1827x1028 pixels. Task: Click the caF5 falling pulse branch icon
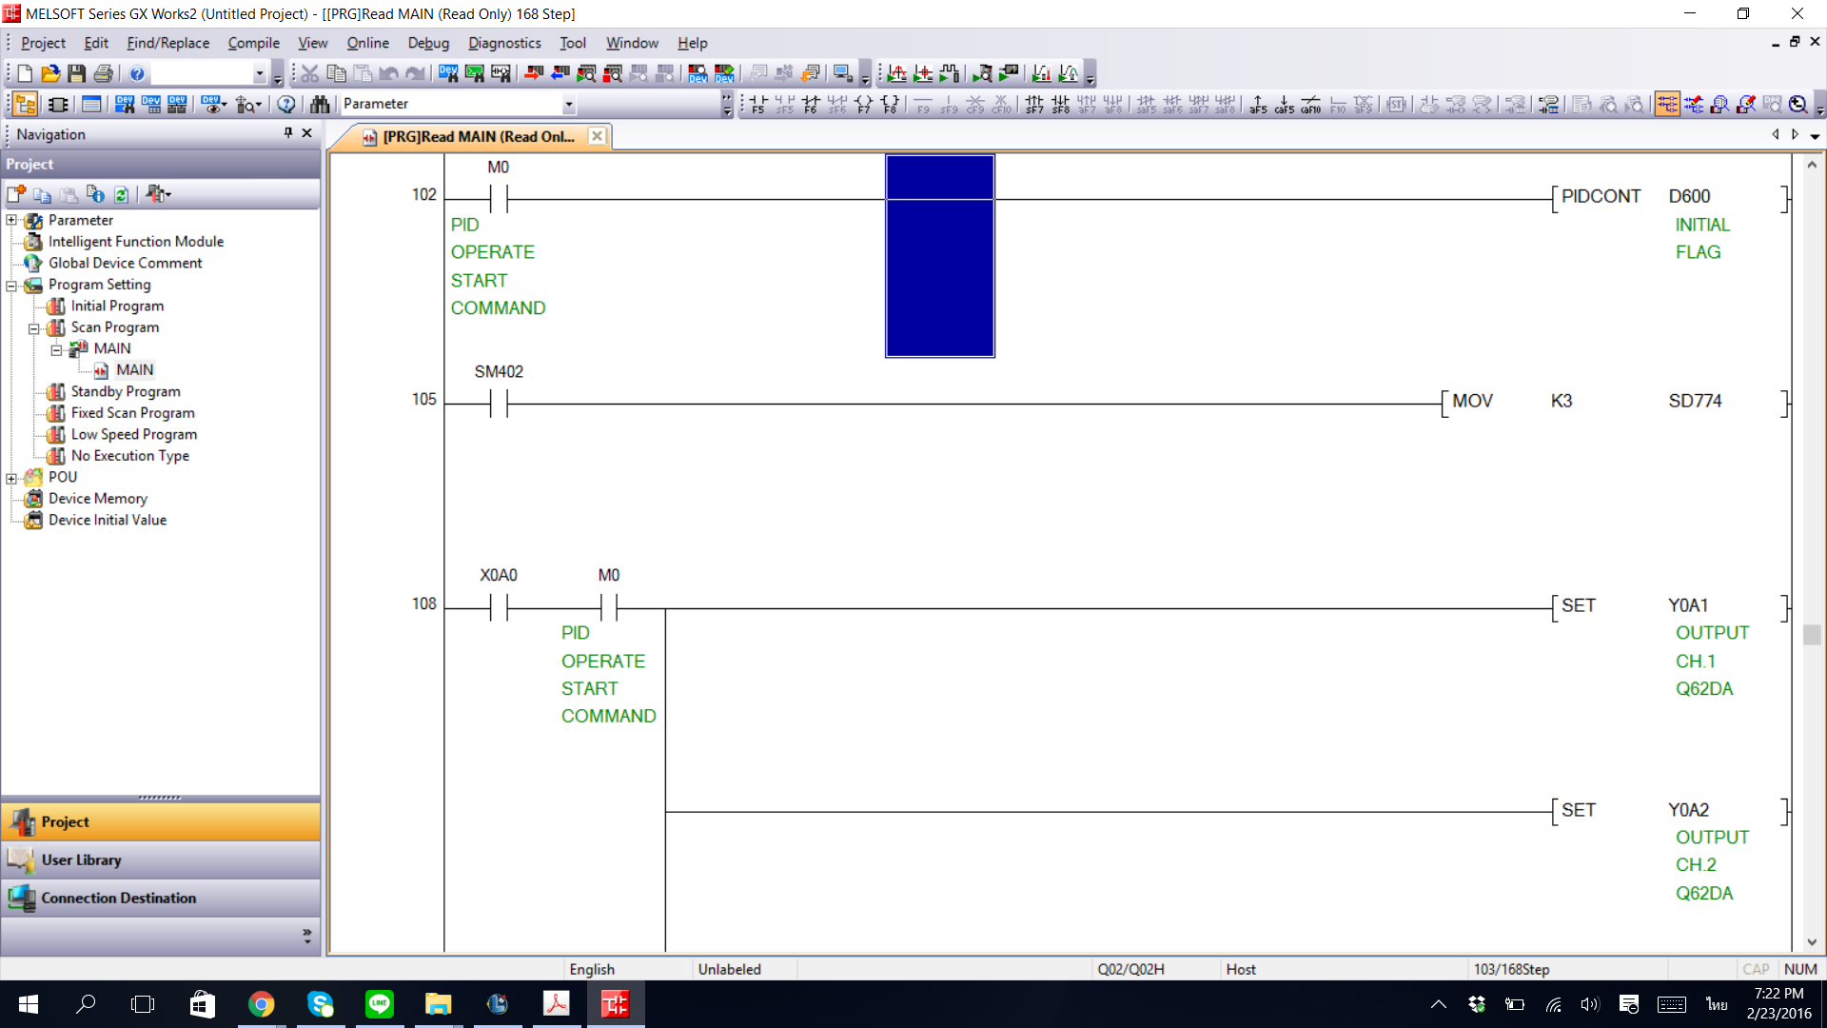pos(1285,104)
